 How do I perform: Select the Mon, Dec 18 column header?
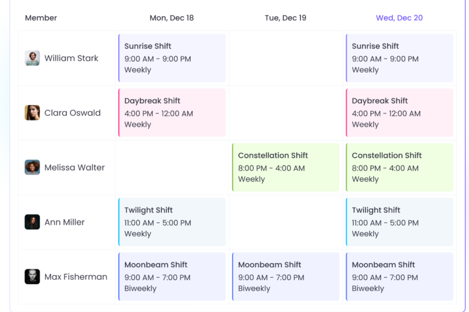tap(171, 18)
